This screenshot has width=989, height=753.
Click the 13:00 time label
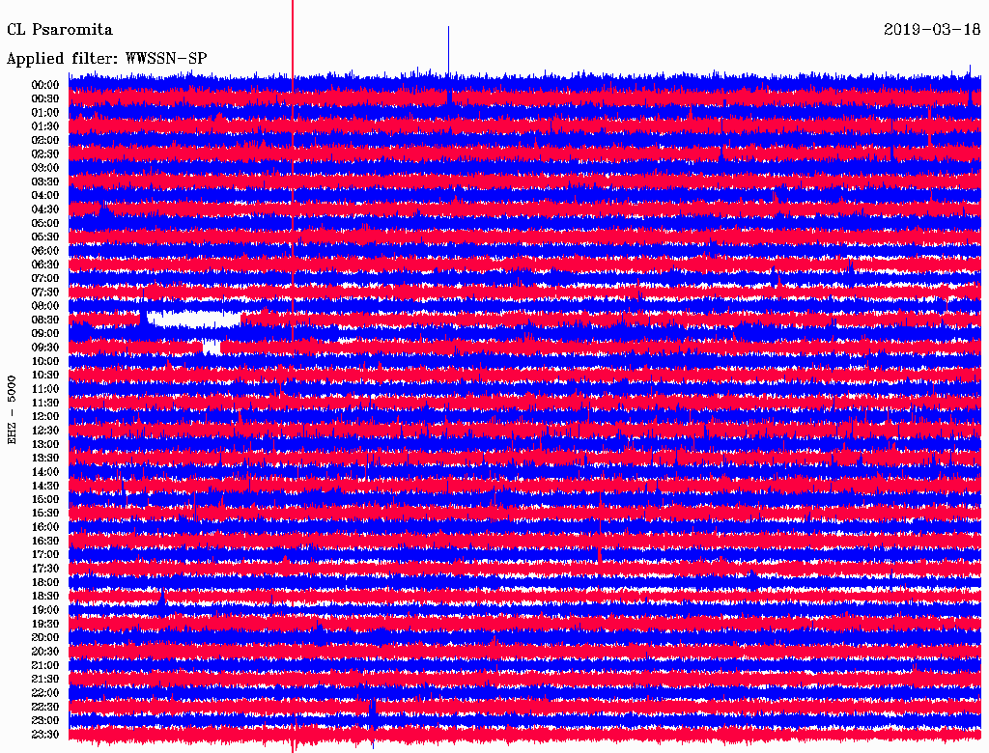tap(45, 445)
